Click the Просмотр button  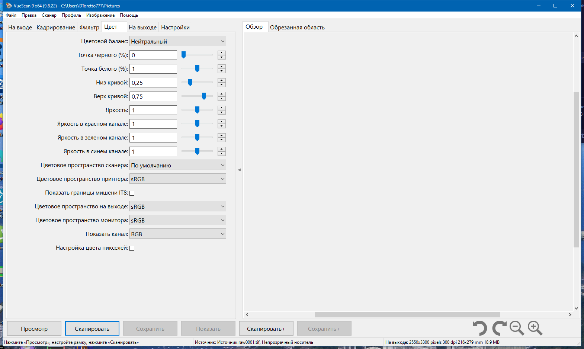[34, 329]
